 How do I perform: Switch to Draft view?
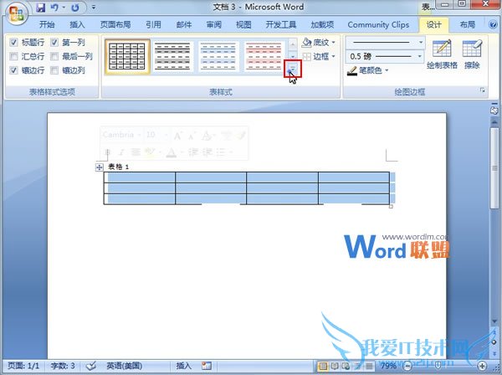369,366
